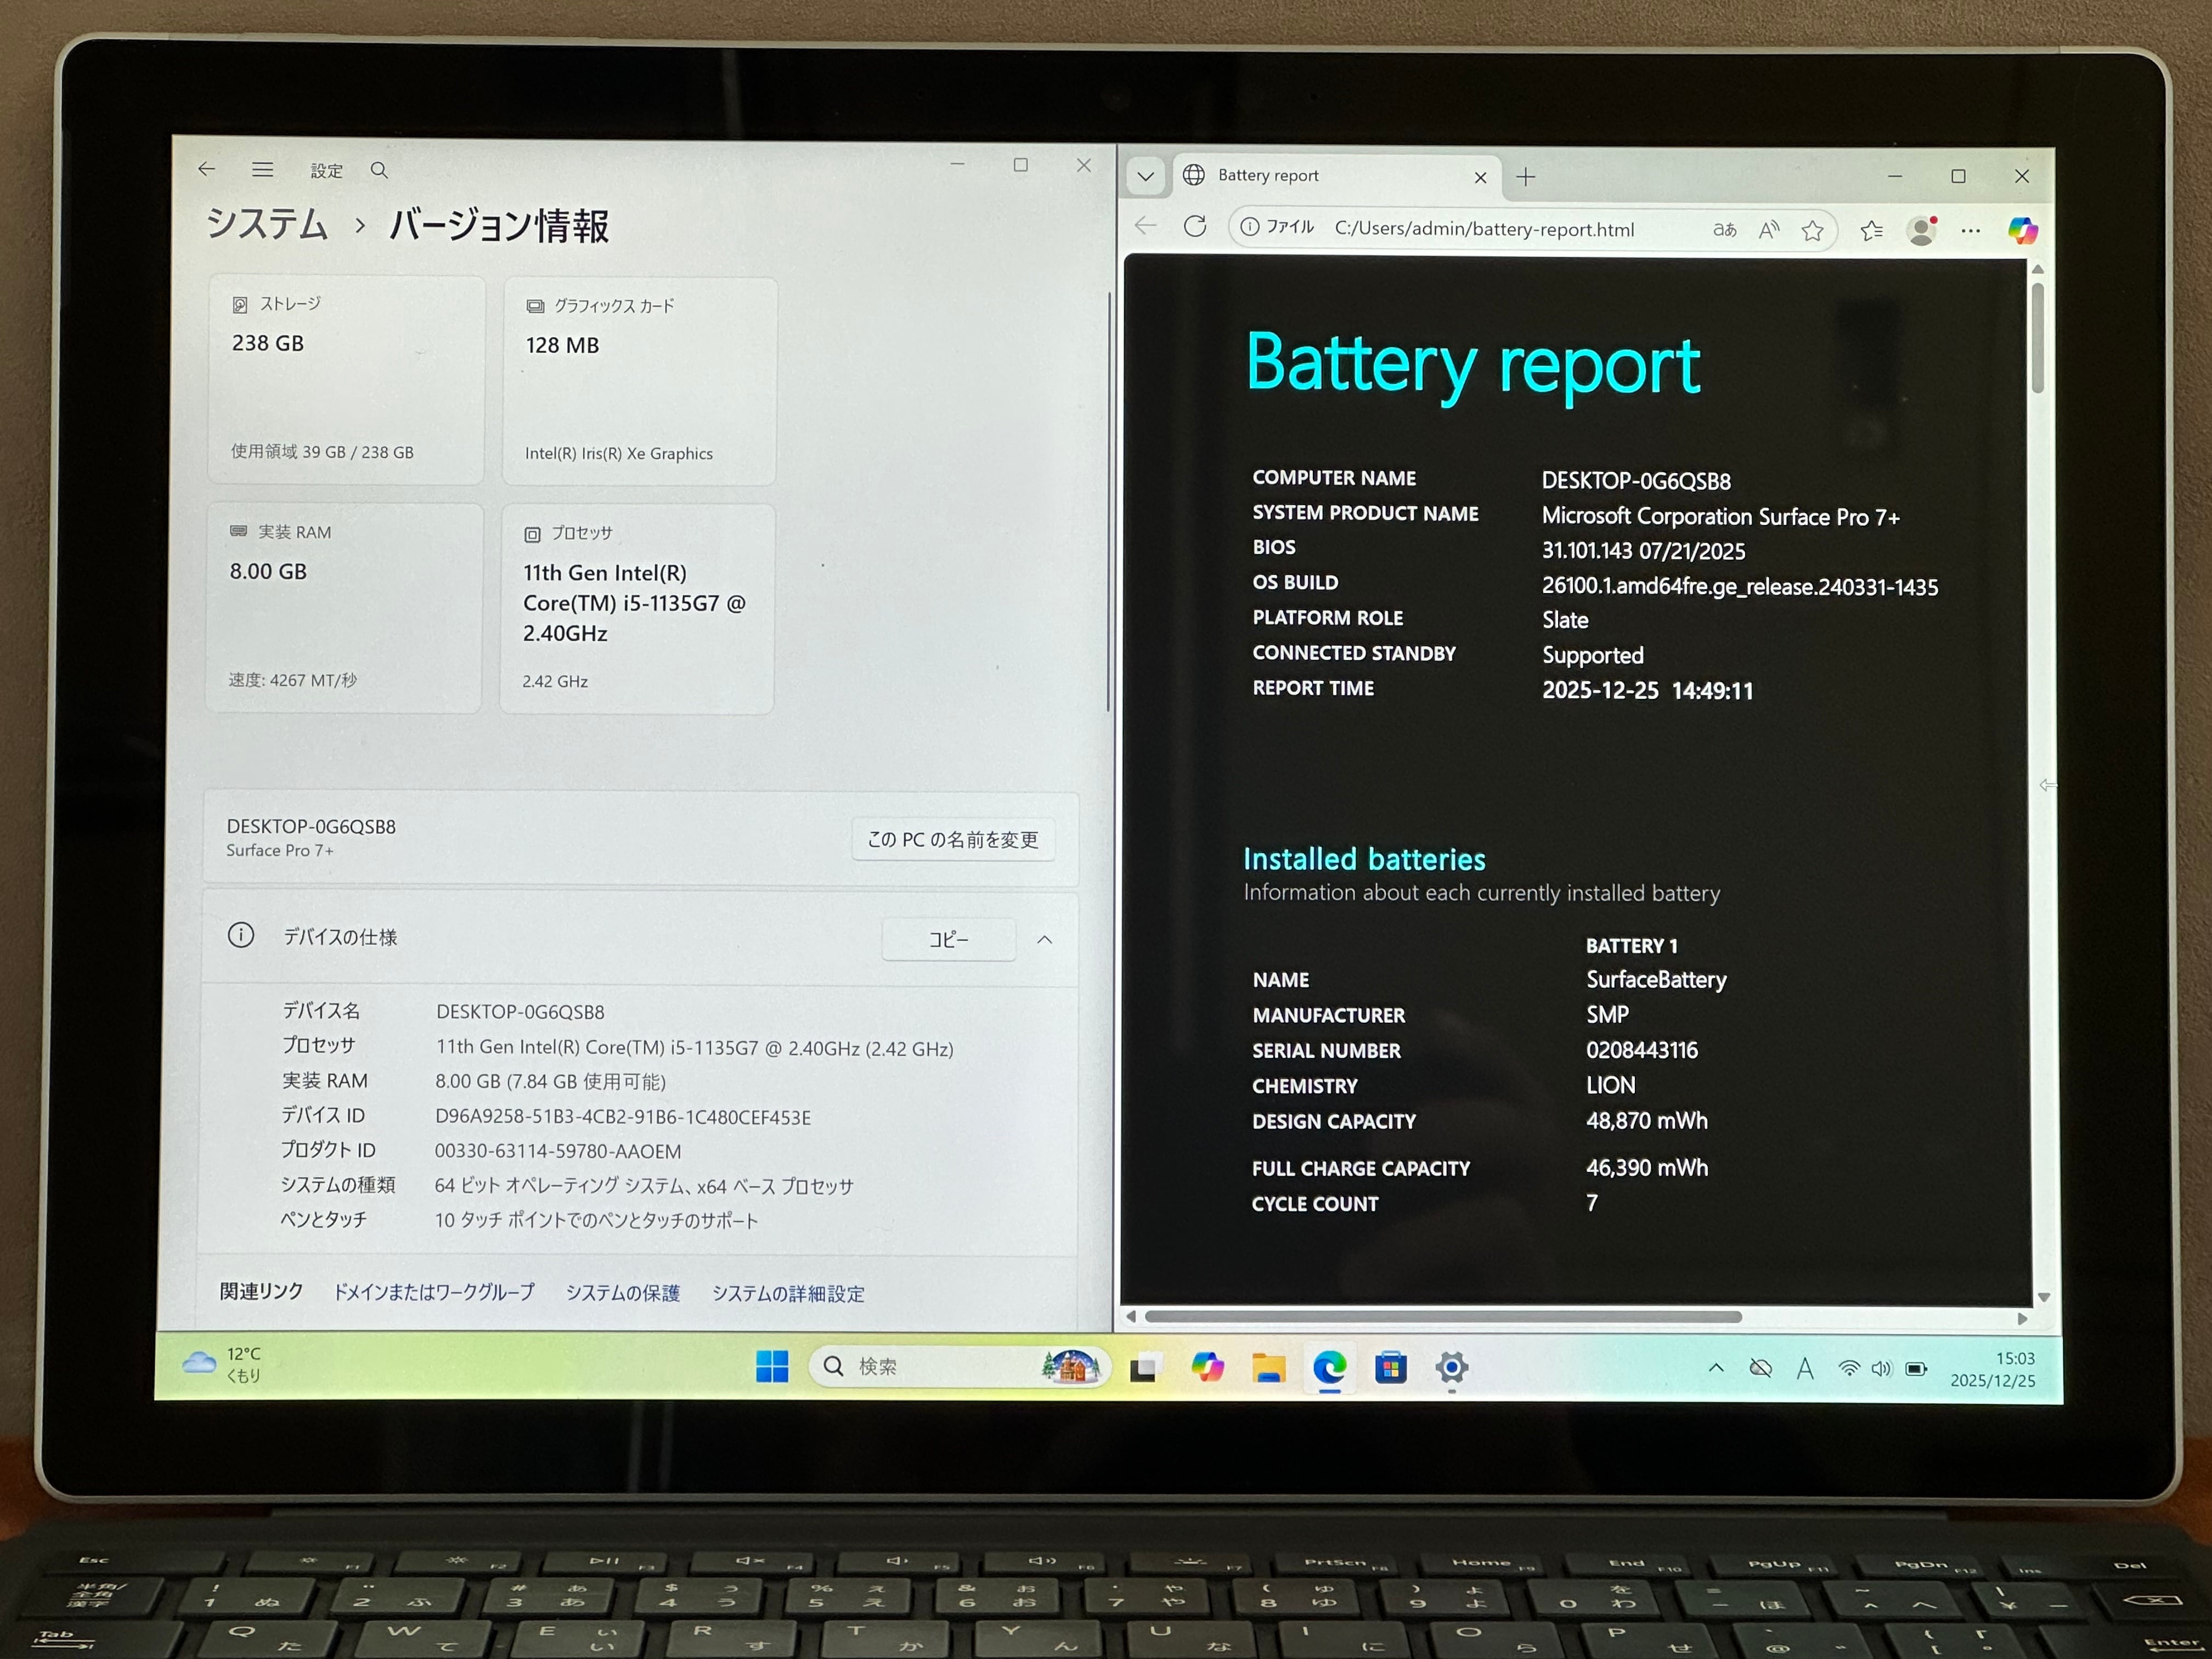Open the favorites list icon in Edge
Viewport: 2212px width, 1659px height.
pyautogui.click(x=1872, y=232)
